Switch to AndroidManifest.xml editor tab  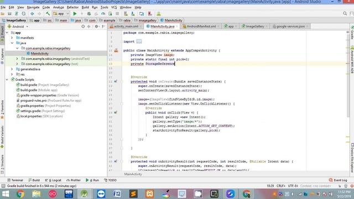[x=201, y=27]
